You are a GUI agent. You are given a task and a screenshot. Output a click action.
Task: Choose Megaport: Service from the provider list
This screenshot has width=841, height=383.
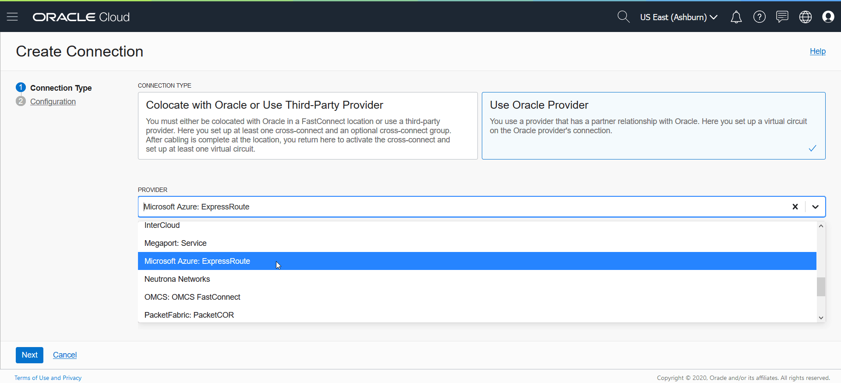[175, 243]
